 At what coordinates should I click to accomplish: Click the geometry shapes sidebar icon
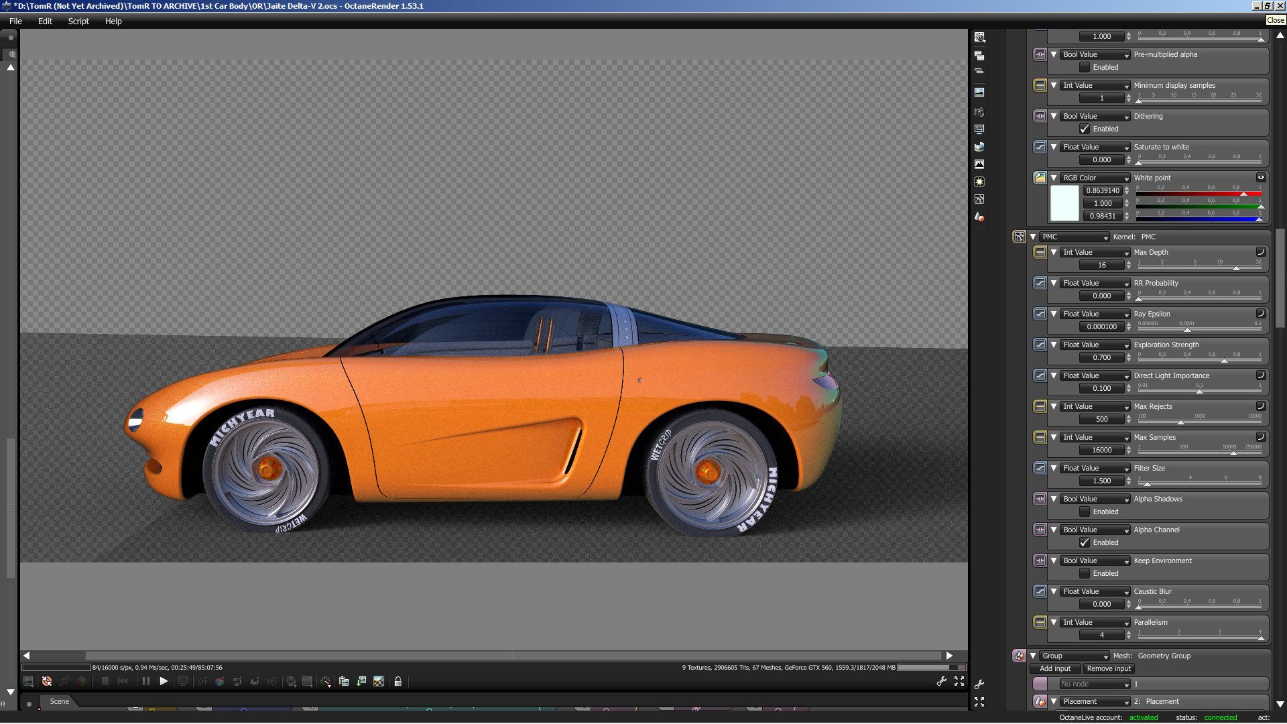point(979,217)
